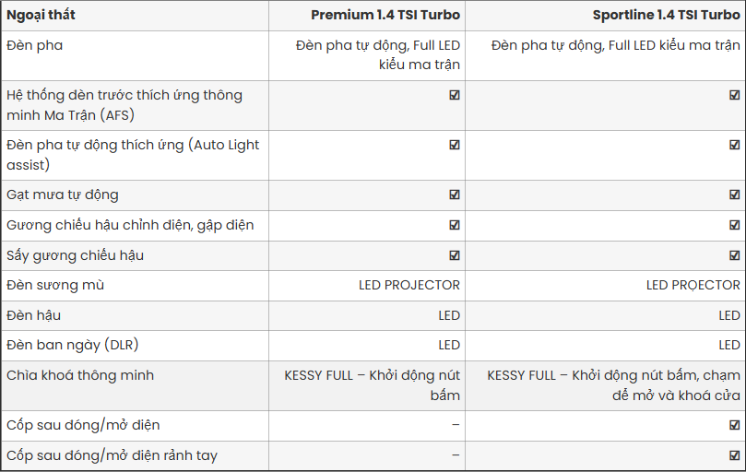This screenshot has width=746, height=472.
Task: Click Sportline checkmark for Cốp sau đóng/mở điện
Action: pyautogui.click(x=735, y=425)
